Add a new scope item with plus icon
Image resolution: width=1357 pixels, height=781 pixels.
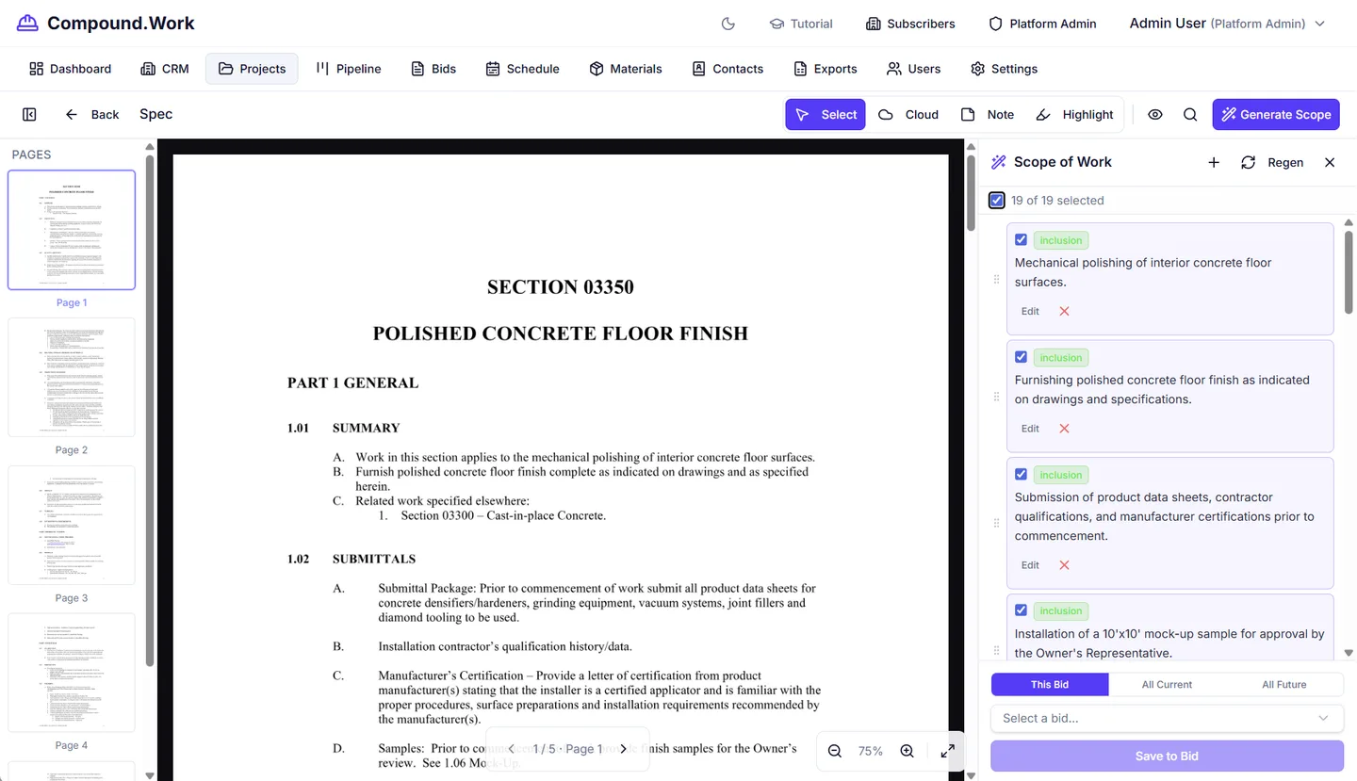point(1214,162)
